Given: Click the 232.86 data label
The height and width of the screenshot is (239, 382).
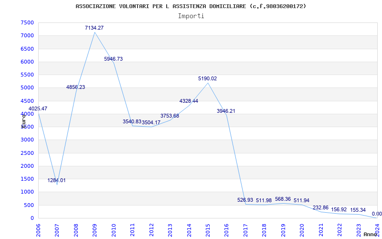Looking at the screenshot, I should [320, 208].
